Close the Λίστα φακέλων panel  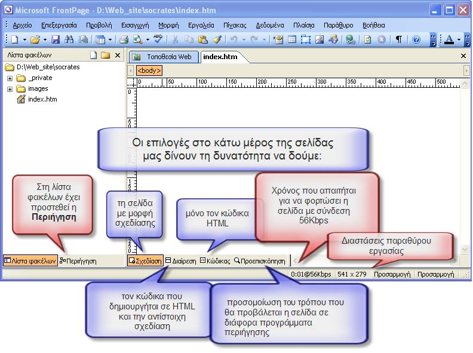click(118, 55)
